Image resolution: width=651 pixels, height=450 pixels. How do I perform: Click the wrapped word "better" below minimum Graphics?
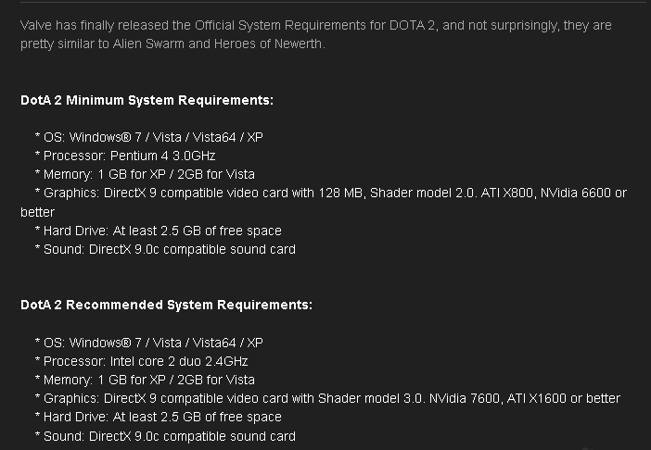coord(38,212)
